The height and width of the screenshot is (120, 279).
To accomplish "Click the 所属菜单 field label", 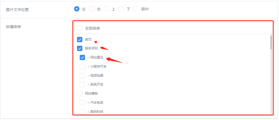I will (x=13, y=26).
